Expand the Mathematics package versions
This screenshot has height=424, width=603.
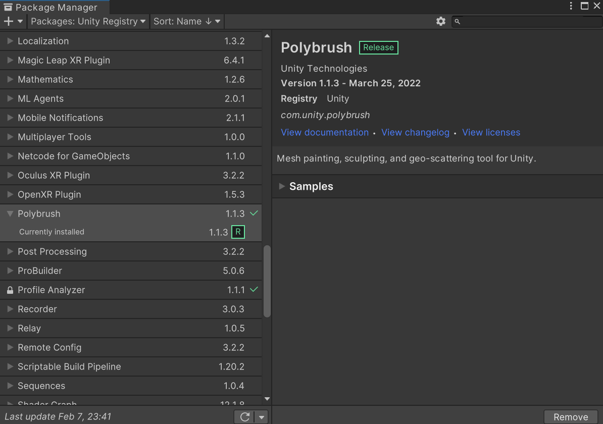[x=10, y=80]
